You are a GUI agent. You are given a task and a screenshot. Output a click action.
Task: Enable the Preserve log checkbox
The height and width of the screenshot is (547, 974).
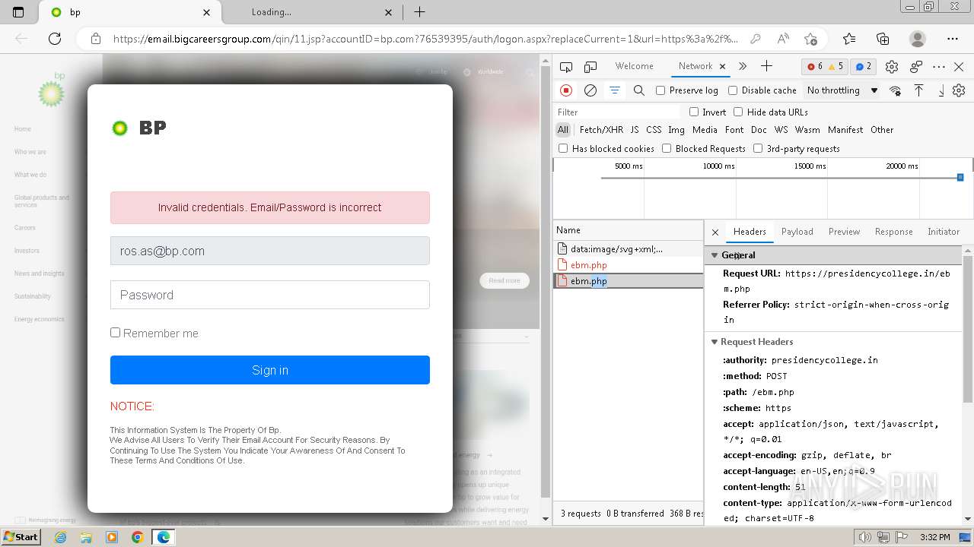click(660, 90)
